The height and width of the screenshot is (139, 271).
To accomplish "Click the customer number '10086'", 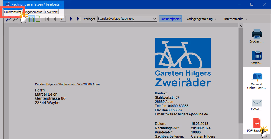I will click(196, 132).
